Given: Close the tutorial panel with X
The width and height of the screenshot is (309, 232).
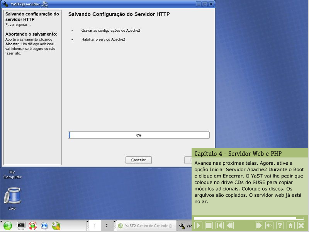Looking at the screenshot, I should pyautogui.click(x=301, y=225).
